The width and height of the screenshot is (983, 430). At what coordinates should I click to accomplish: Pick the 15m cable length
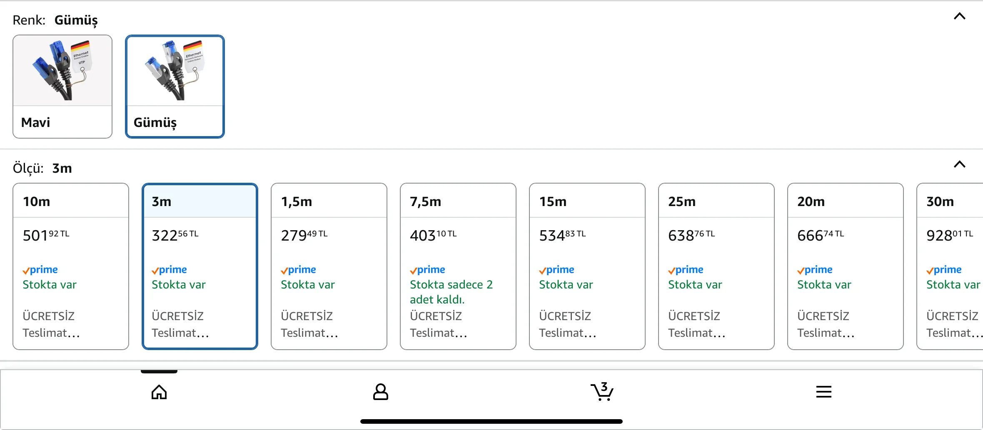[x=587, y=201]
